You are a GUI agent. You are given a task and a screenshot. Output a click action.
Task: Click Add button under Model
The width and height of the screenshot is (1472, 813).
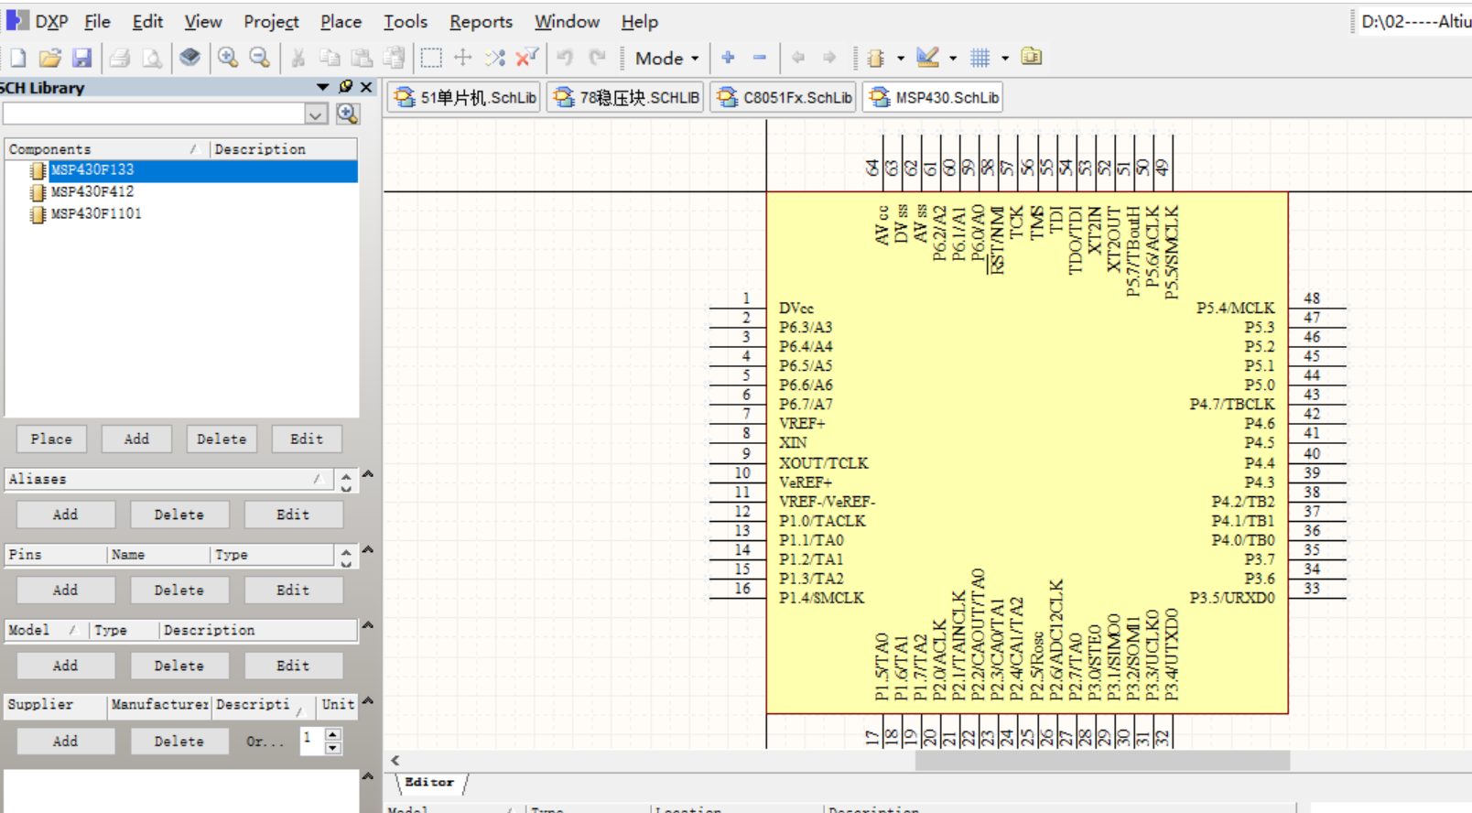pyautogui.click(x=65, y=666)
